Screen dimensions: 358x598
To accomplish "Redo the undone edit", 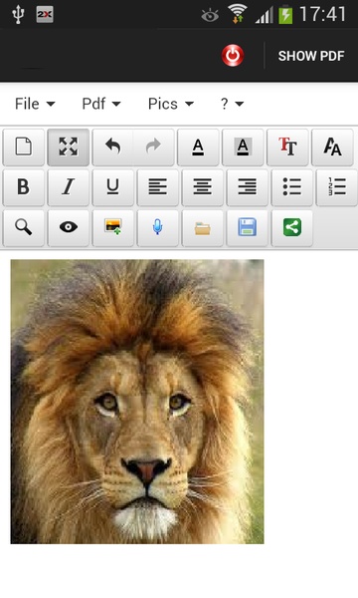I will click(154, 147).
